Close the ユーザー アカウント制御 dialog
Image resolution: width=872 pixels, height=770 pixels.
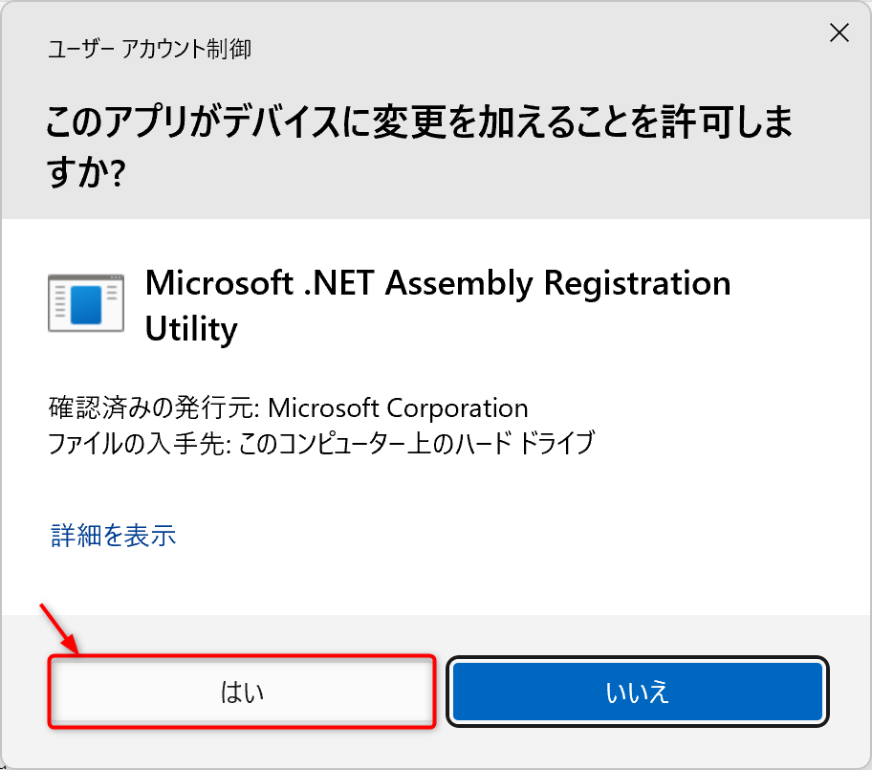(x=839, y=33)
